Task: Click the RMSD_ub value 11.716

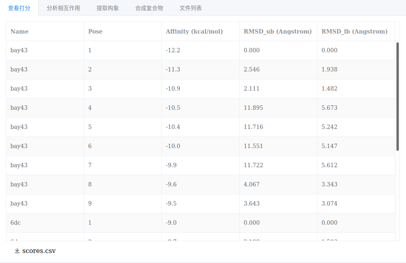Action: pos(253,127)
